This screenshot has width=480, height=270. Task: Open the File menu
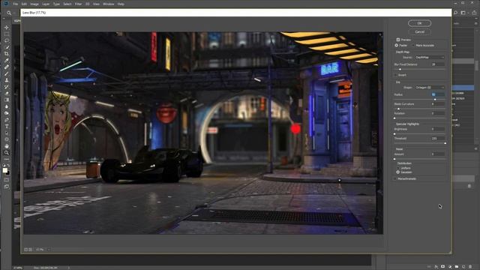click(x=15, y=4)
